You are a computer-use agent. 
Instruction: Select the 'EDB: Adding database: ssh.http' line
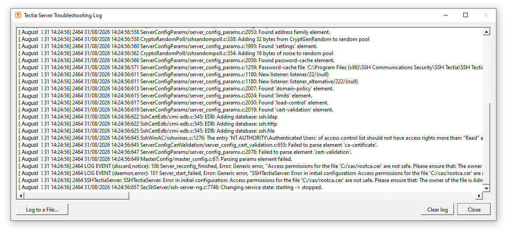point(148,124)
